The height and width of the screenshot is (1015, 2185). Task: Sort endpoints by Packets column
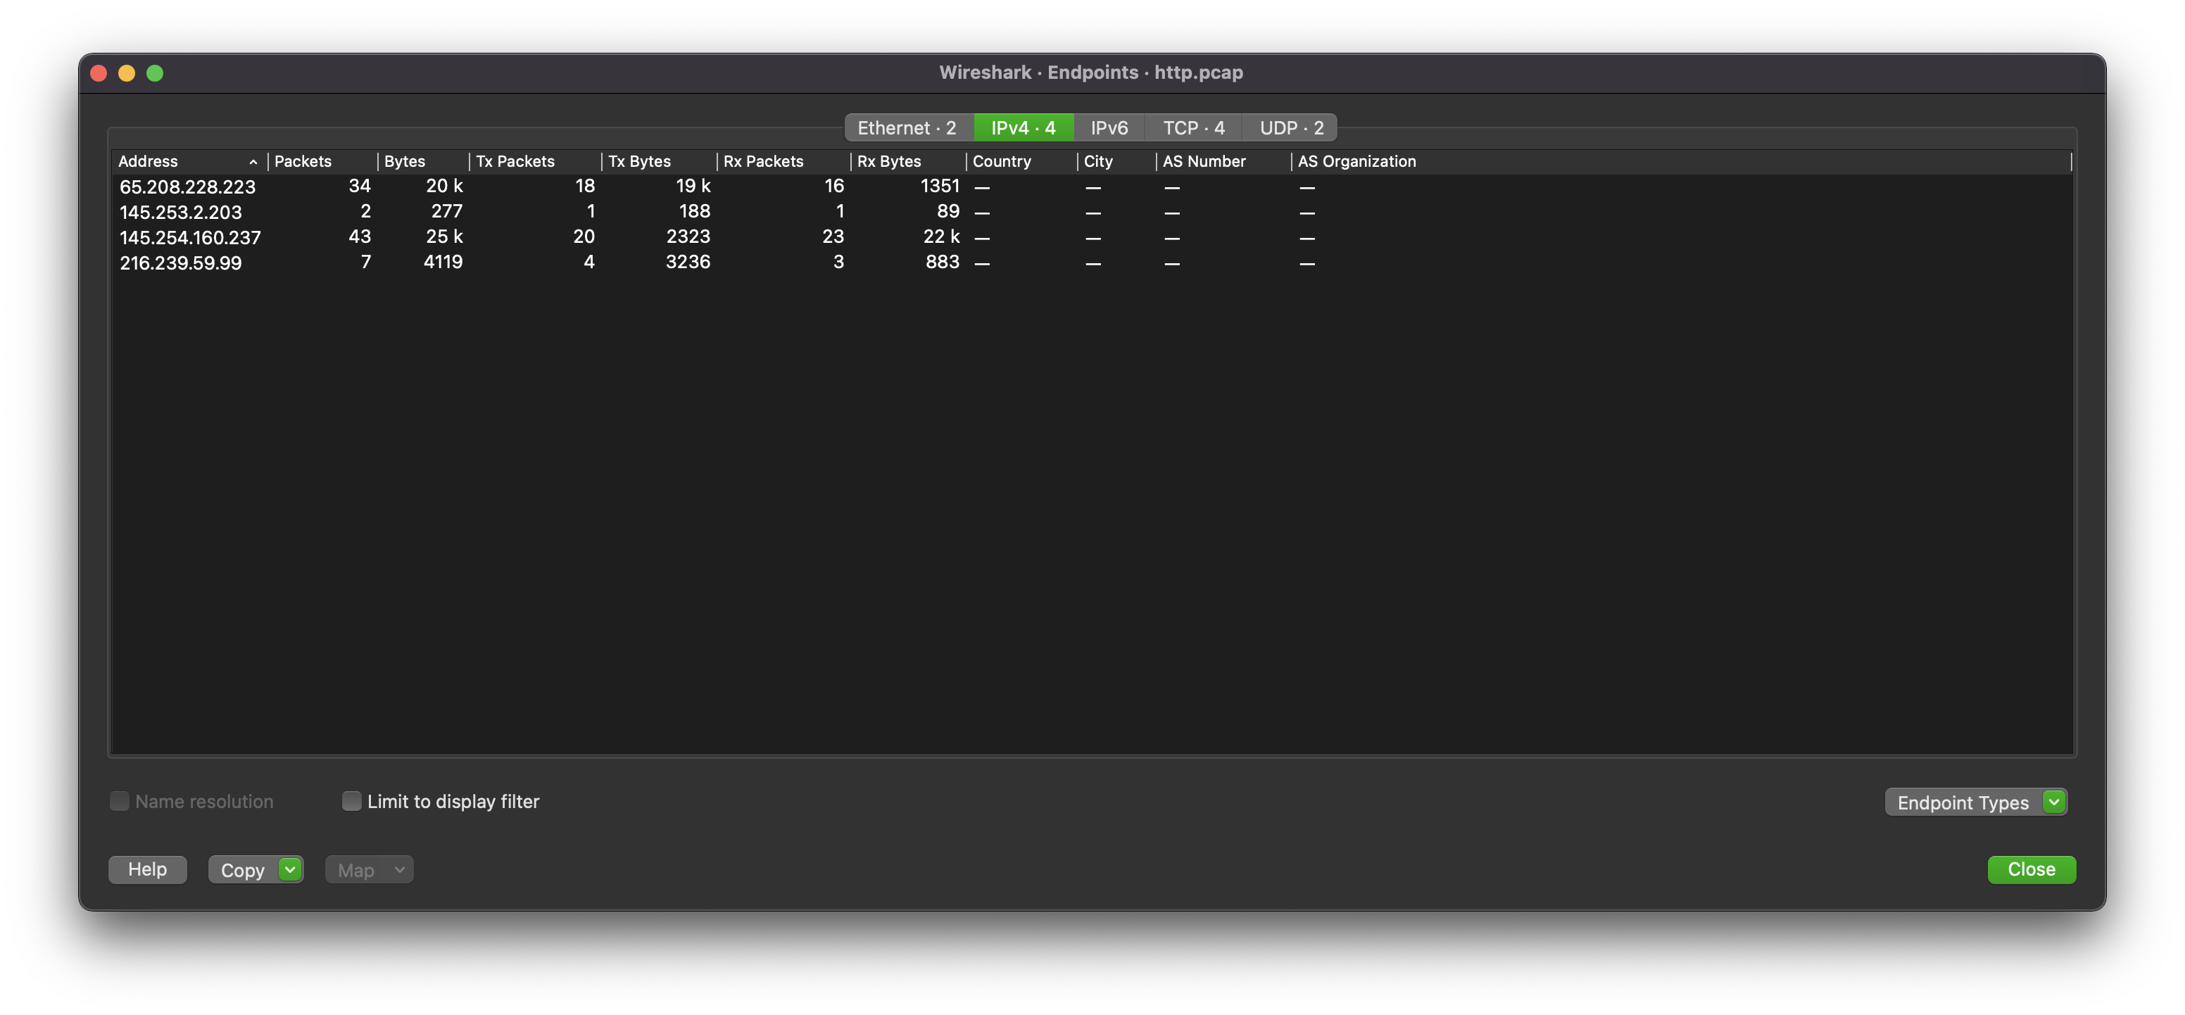coord(303,160)
